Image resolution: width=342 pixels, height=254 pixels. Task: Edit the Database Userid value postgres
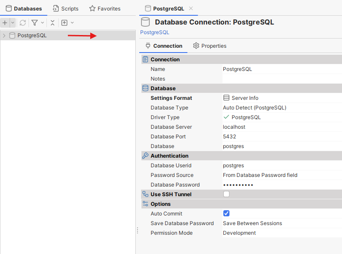pyautogui.click(x=282, y=166)
